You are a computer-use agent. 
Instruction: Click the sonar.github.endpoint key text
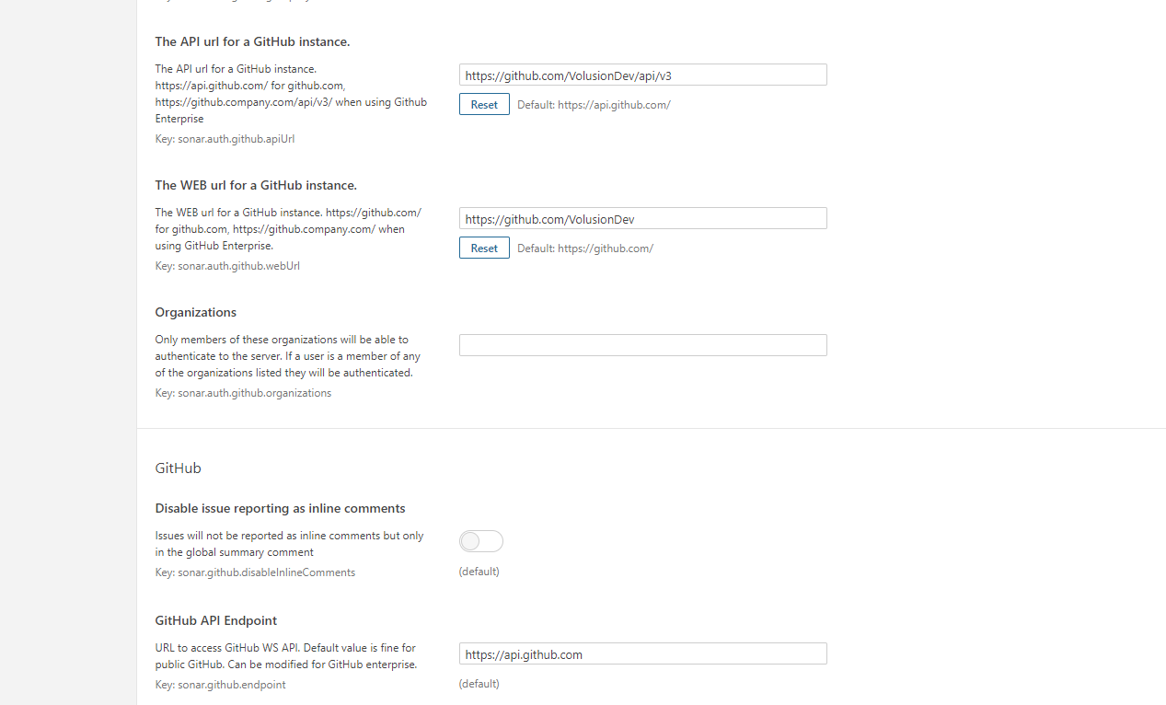pyautogui.click(x=220, y=685)
